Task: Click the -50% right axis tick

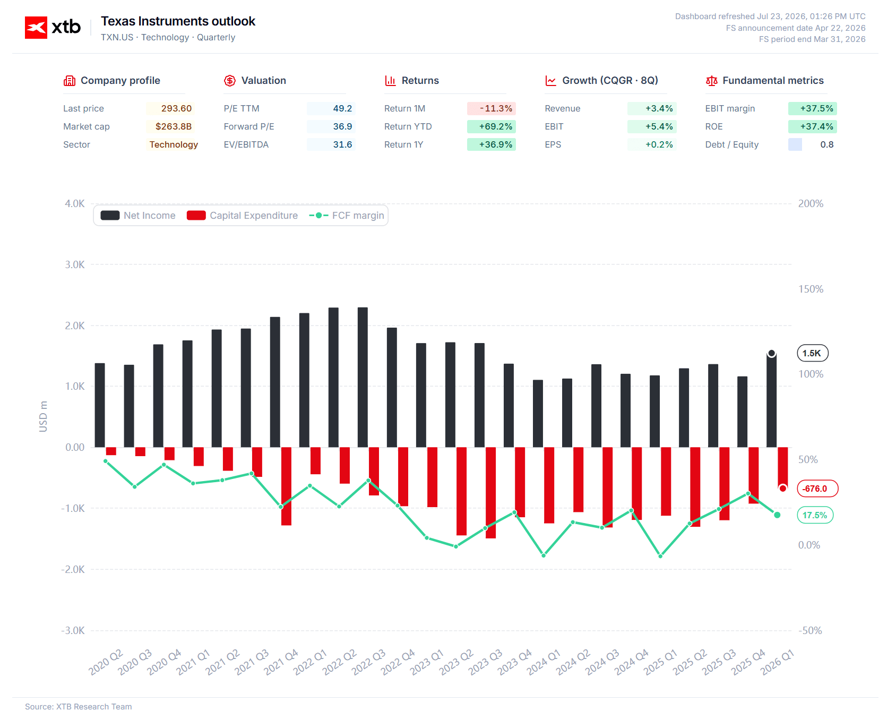Action: (811, 631)
